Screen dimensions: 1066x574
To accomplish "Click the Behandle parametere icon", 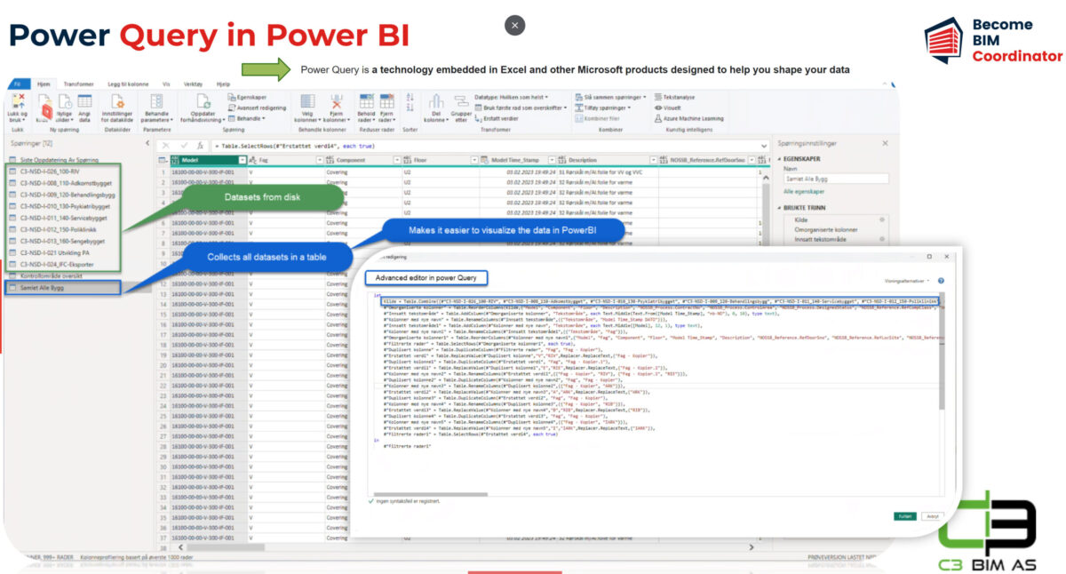I will [156, 101].
